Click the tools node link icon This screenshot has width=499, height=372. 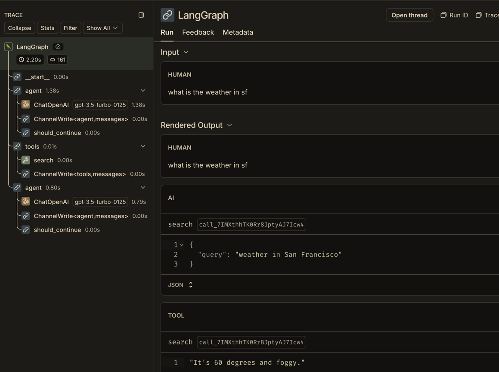click(17, 146)
